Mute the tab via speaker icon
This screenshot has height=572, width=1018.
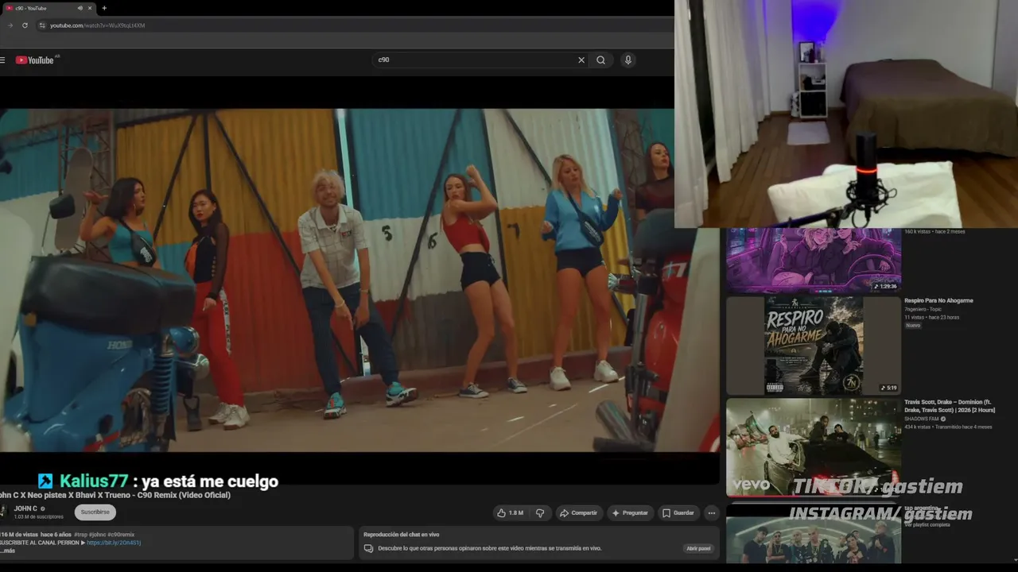pos(80,8)
